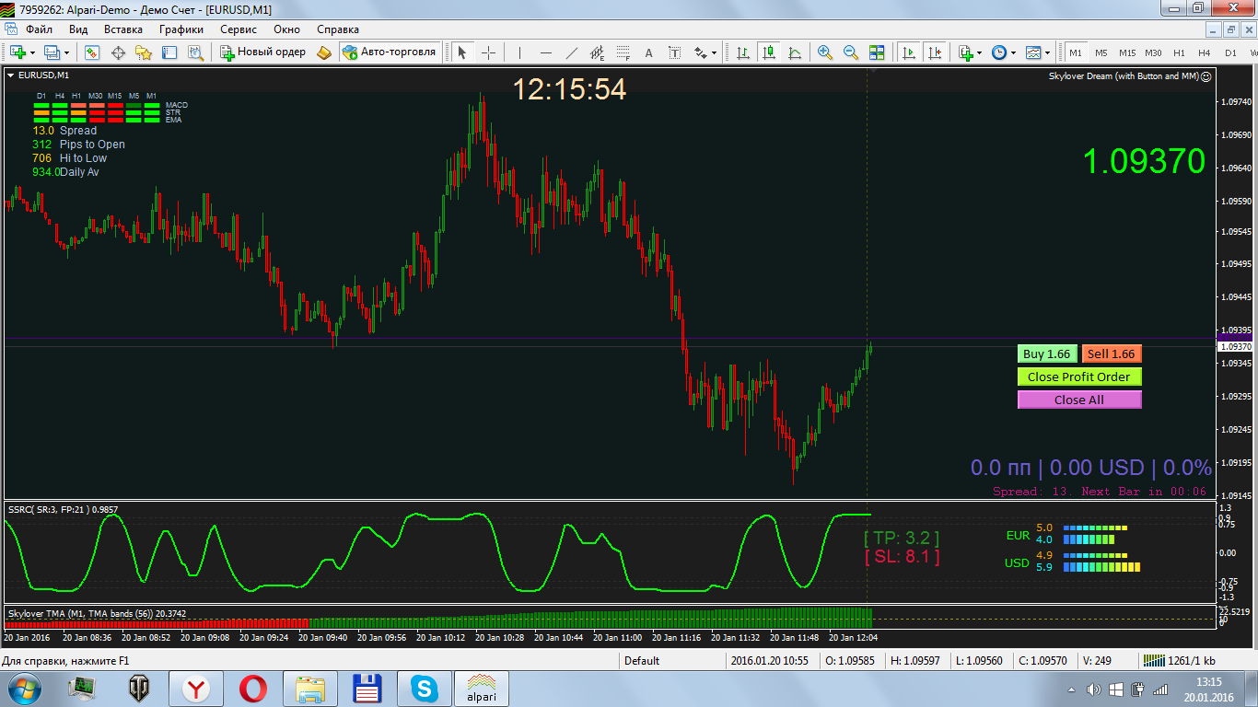
Task: Toggle chart shift from right edge
Action: (x=935, y=52)
